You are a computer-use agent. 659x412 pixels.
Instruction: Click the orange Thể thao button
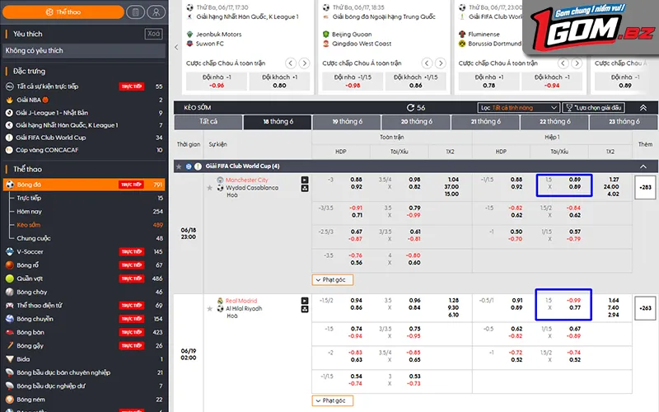click(63, 12)
